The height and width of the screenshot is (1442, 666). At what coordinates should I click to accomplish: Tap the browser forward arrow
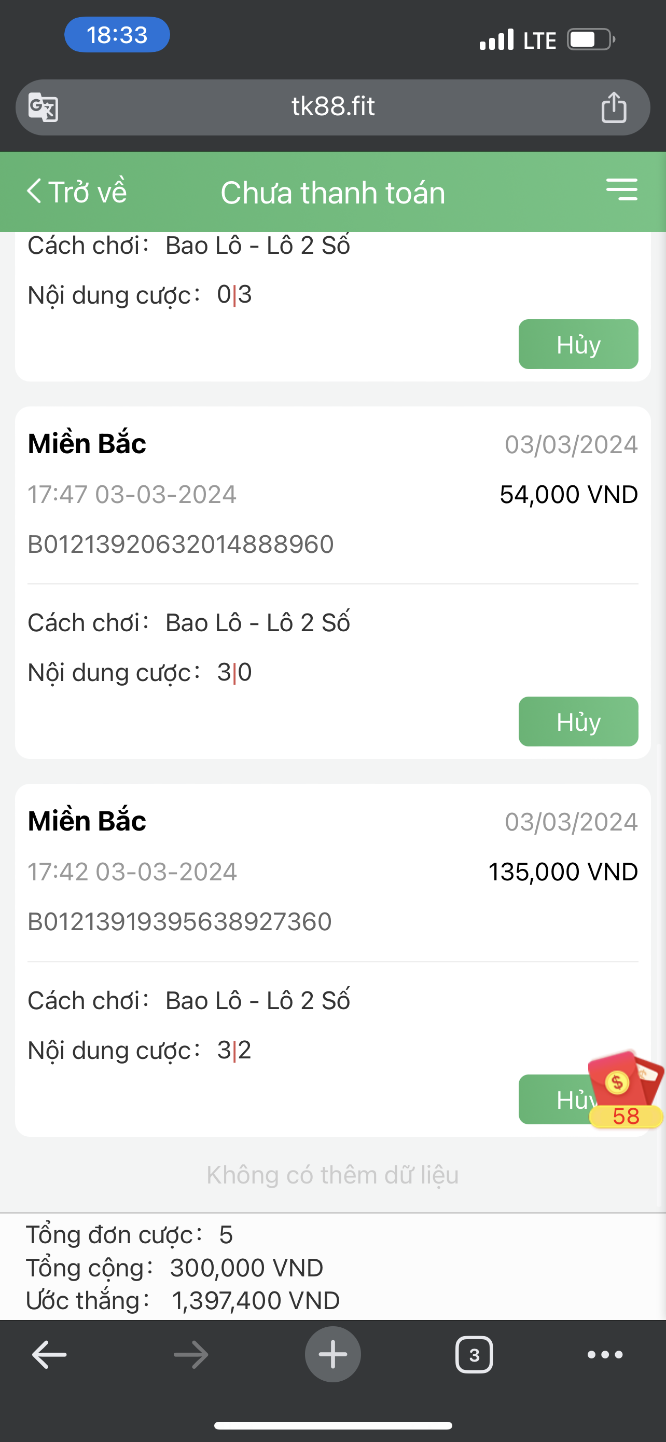tap(191, 1355)
